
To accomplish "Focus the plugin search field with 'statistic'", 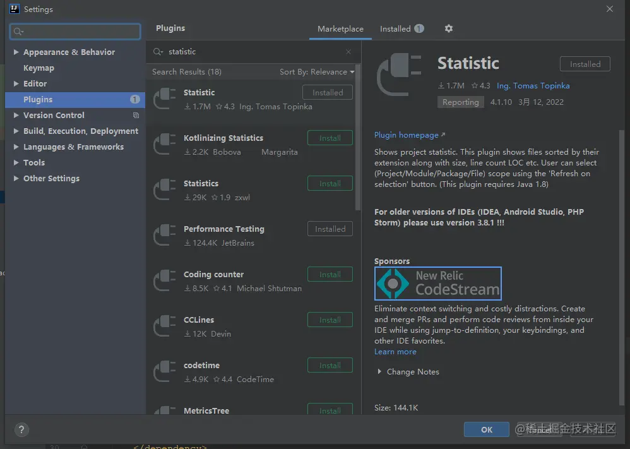I will point(253,52).
